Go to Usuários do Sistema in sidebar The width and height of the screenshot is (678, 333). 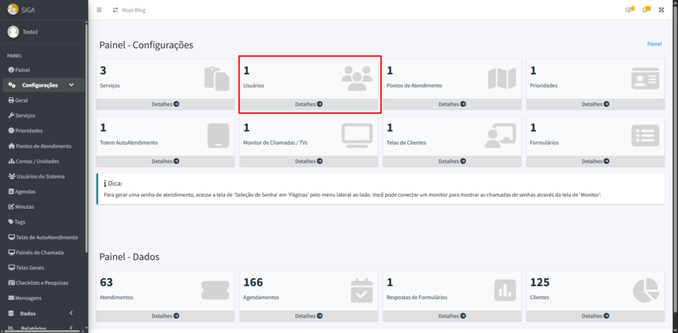[40, 176]
